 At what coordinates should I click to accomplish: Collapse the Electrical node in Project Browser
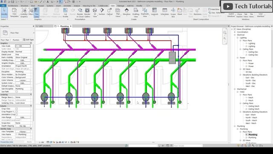point(235,35)
